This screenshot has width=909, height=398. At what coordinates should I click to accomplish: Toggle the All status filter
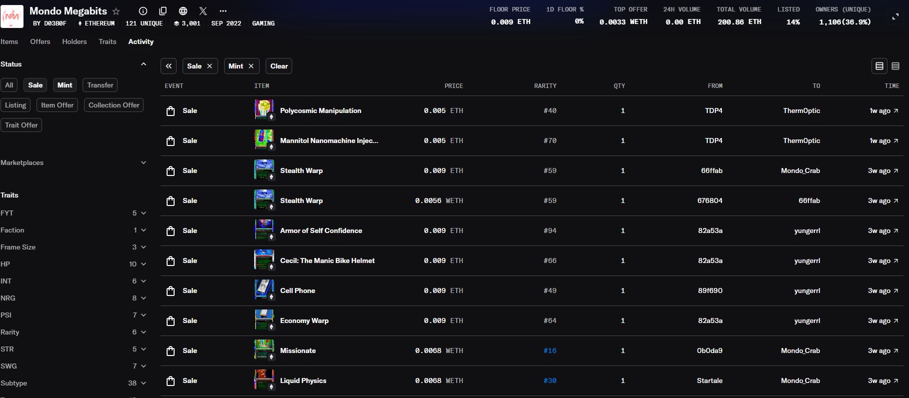point(9,85)
